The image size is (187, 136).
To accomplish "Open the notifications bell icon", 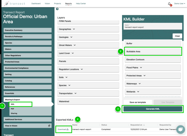I will coord(169,4).
